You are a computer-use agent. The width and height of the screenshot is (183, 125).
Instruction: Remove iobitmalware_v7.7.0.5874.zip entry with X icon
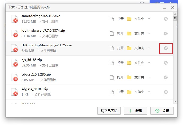pos(165,34)
